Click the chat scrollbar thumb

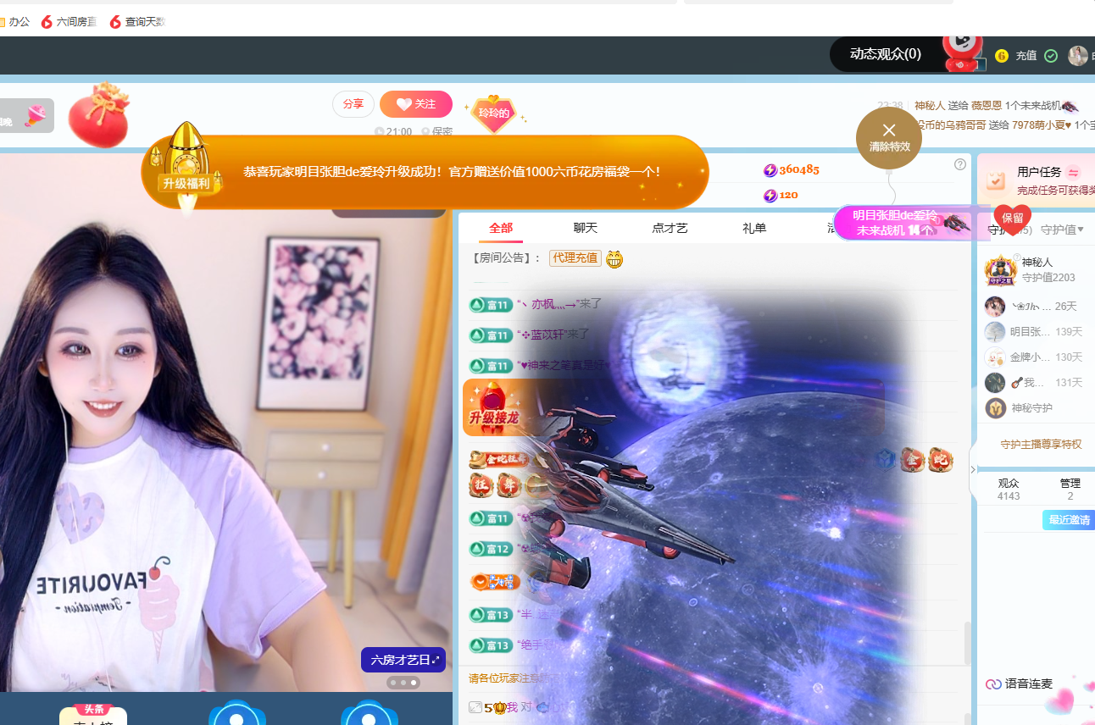click(x=966, y=644)
